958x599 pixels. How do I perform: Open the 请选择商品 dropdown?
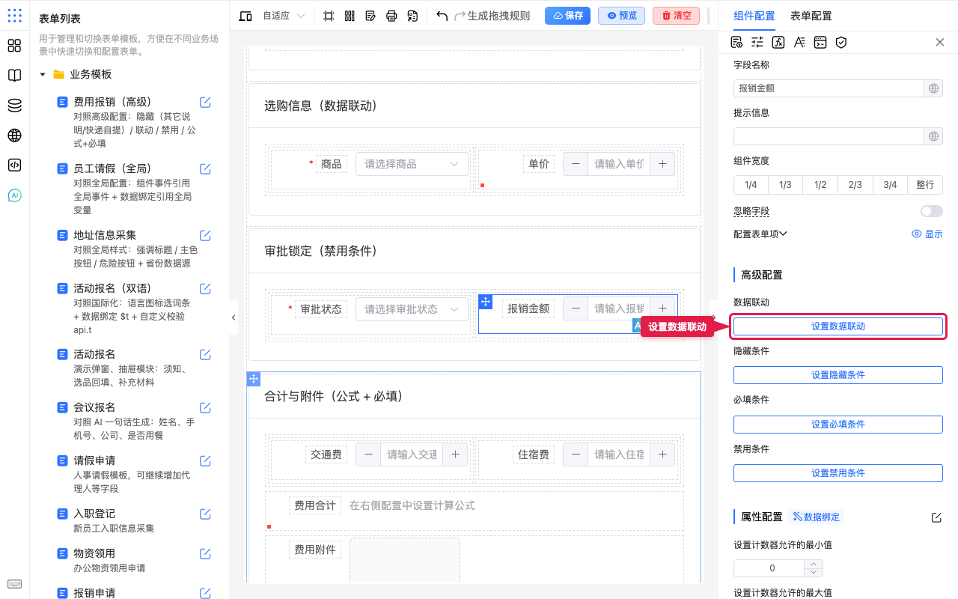[412, 164]
